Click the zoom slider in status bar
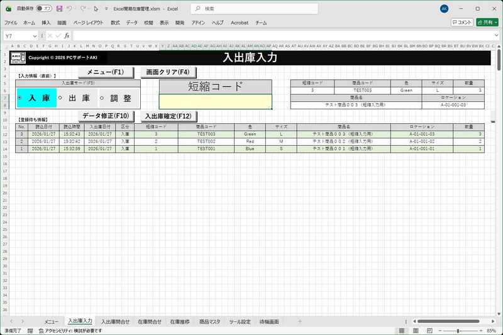The width and height of the screenshot is (503, 335). tap(458, 331)
